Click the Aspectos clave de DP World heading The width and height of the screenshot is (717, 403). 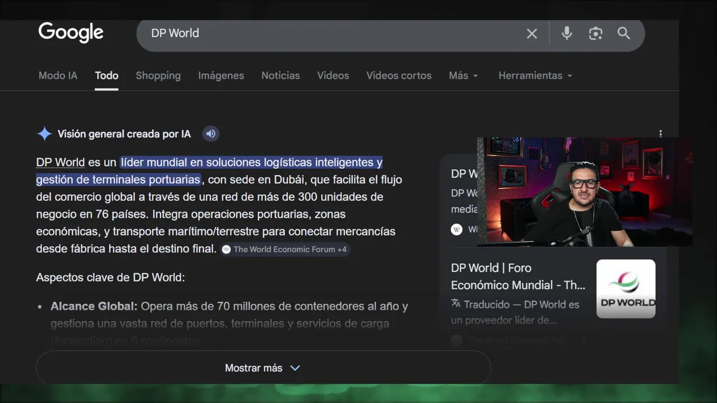[110, 277]
